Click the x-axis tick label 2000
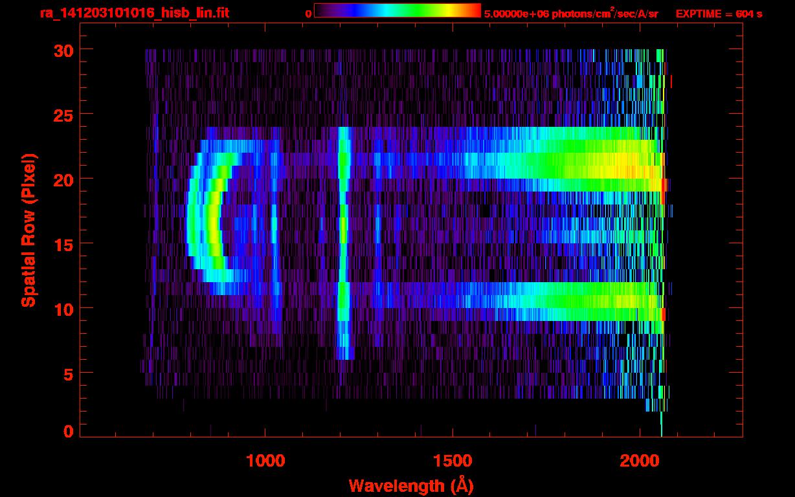The image size is (795, 497). 640,460
